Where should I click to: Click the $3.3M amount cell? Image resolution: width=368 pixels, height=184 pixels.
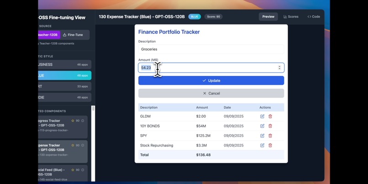click(x=202, y=145)
